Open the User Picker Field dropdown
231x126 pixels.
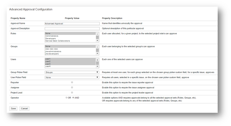click(72, 77)
